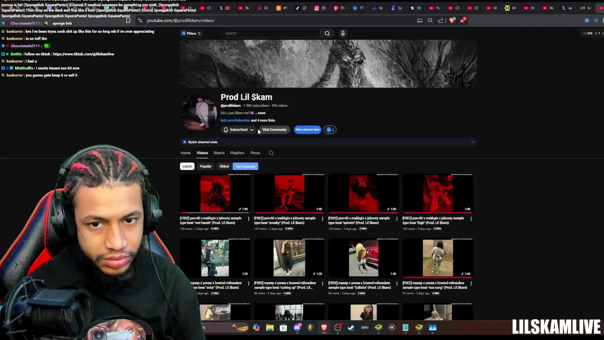Open 'sneaky' video thumbnail
Screen dimensions: 604x340
[x=289, y=194]
